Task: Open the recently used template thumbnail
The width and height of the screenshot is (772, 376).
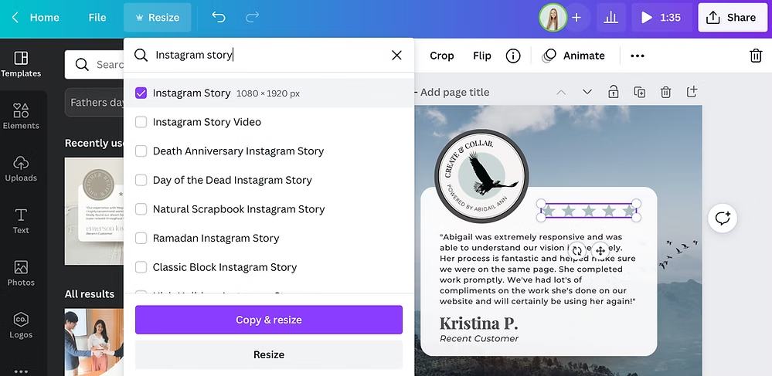Action: [x=94, y=211]
